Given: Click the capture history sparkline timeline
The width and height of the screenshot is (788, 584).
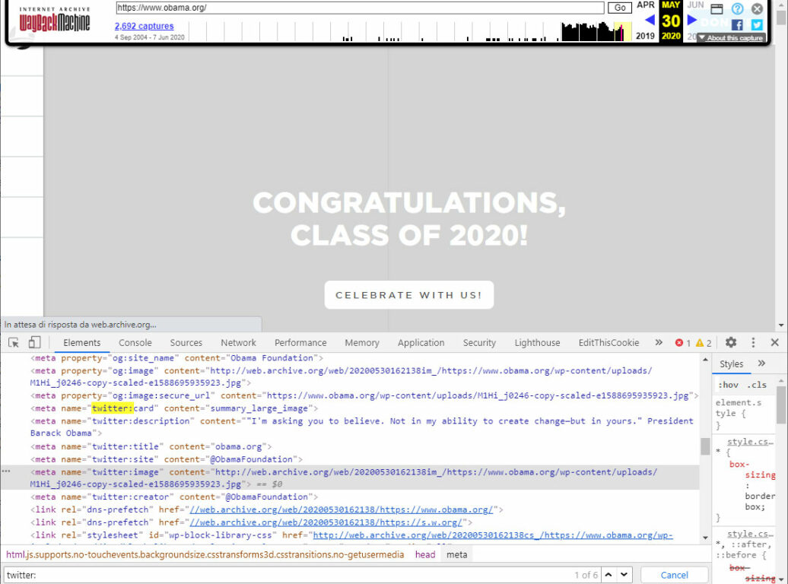Looking at the screenshot, I should point(411,31).
